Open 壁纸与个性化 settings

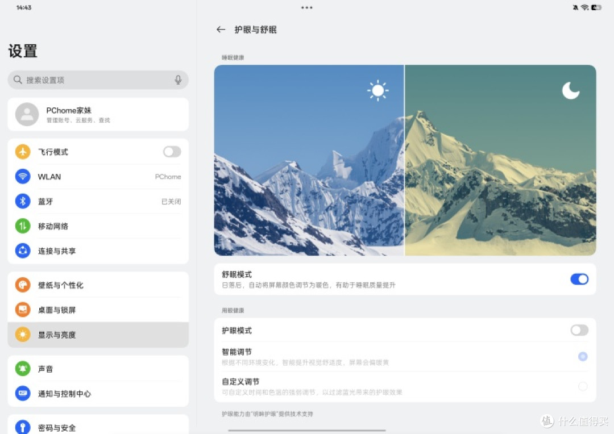98,285
